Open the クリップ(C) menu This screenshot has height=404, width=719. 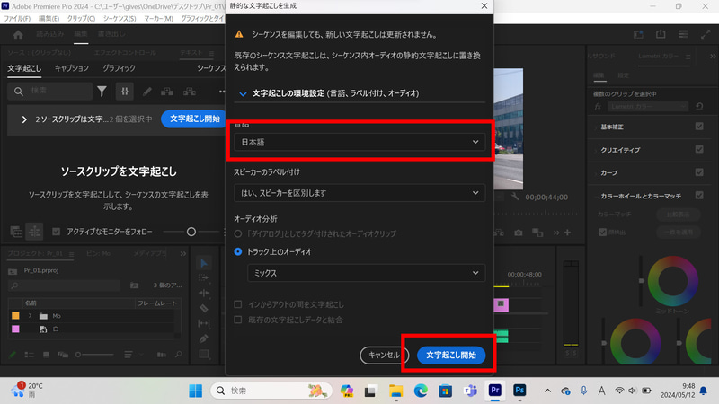coord(81,18)
